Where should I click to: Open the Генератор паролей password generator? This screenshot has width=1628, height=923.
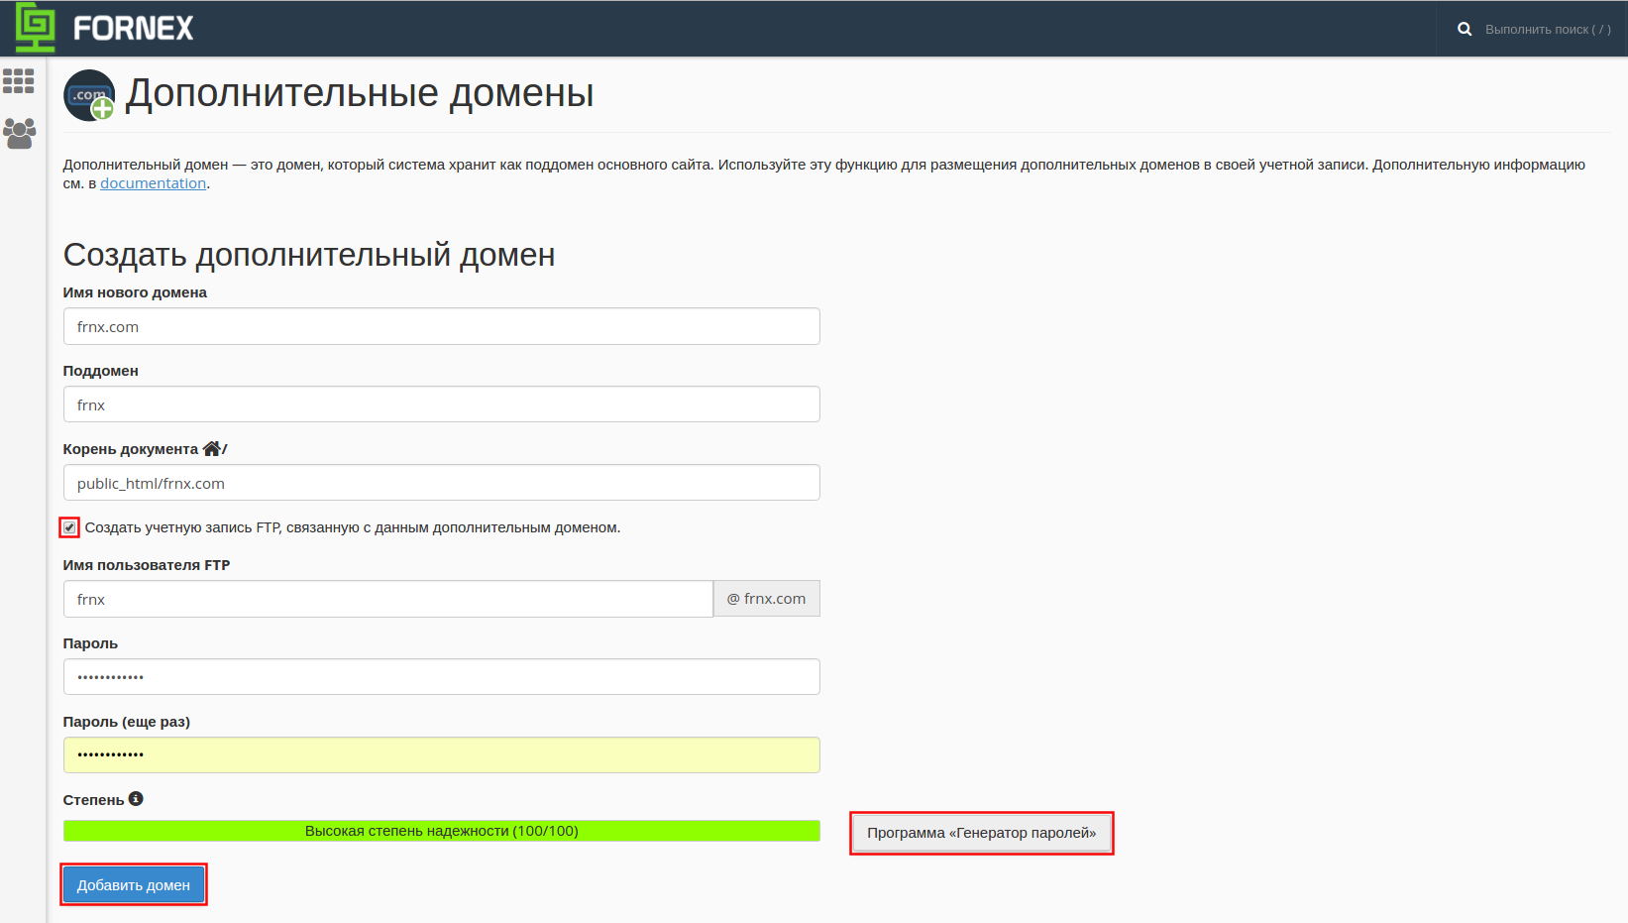982,833
